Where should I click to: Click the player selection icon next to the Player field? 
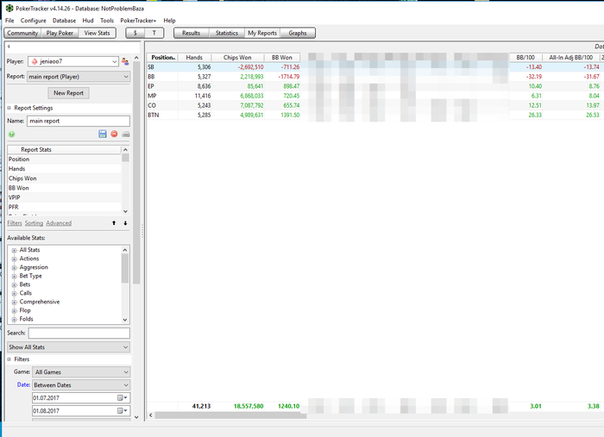tap(125, 61)
